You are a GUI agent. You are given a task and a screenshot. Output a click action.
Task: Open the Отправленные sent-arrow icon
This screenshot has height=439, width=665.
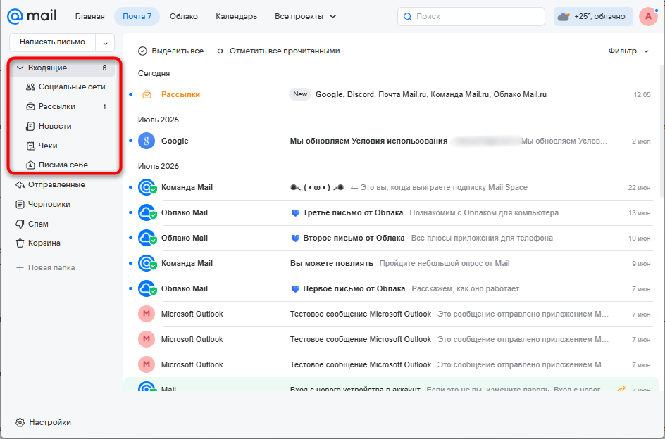pyautogui.click(x=20, y=185)
